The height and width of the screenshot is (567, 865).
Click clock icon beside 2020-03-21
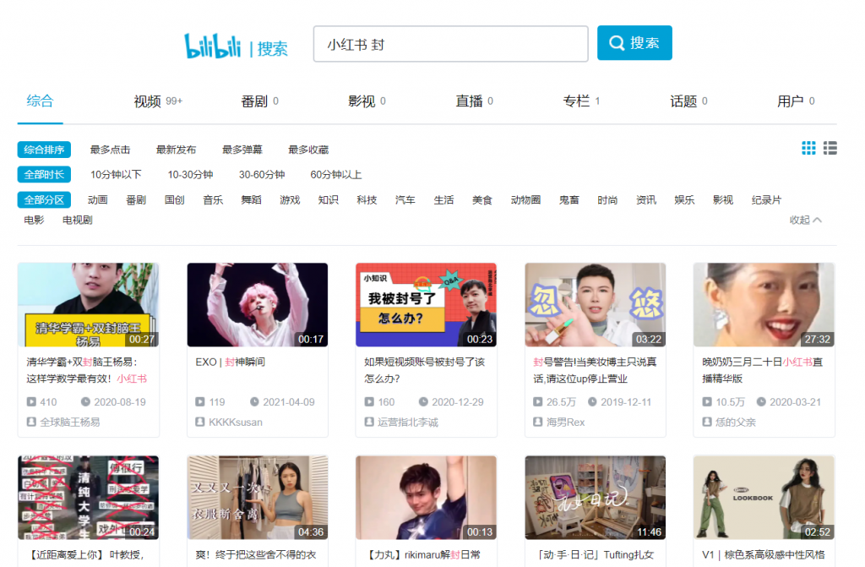[761, 402]
